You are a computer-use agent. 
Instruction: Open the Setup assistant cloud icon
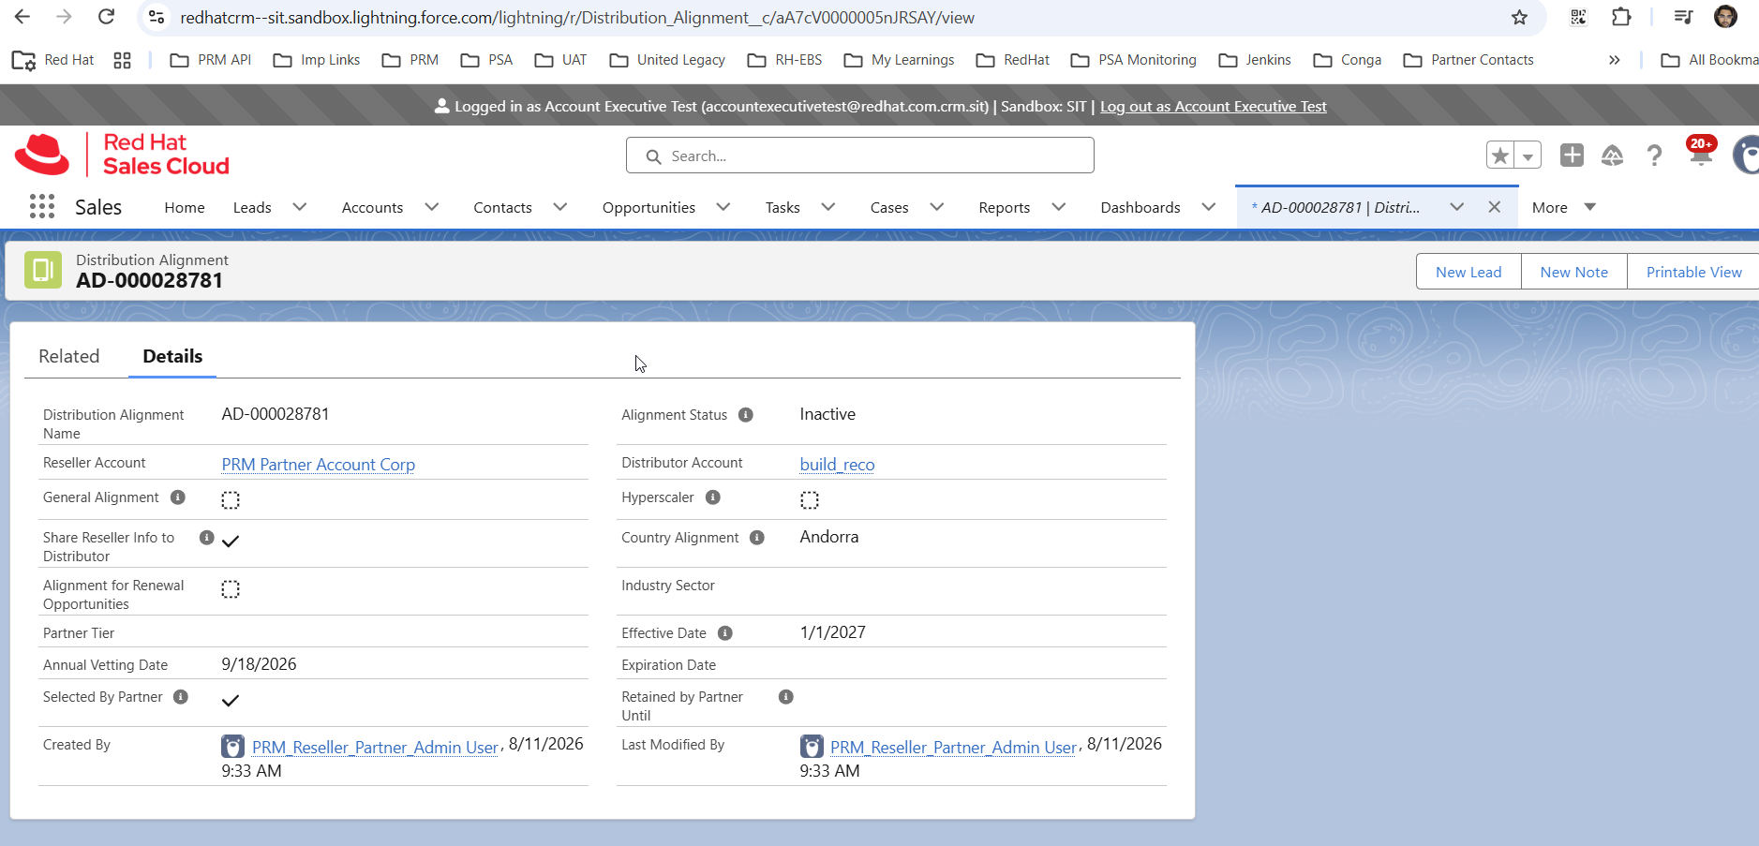pos(1612,156)
